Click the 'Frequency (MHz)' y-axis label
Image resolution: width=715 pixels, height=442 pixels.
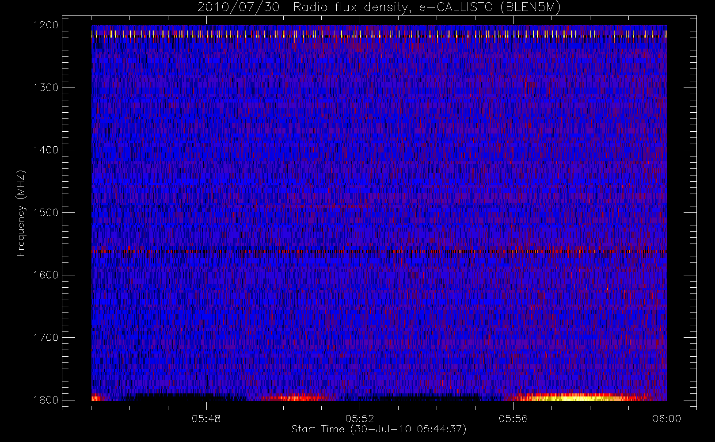(x=21, y=213)
